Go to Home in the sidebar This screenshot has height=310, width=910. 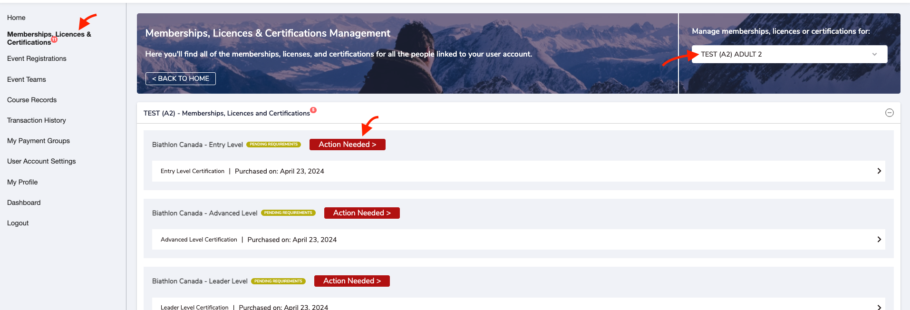point(16,18)
